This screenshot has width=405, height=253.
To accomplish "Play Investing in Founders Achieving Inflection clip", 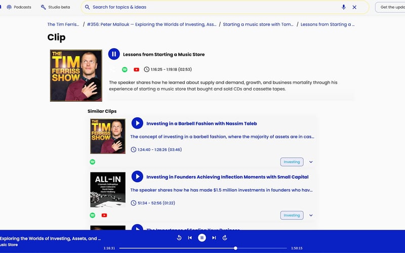I will tap(137, 177).
